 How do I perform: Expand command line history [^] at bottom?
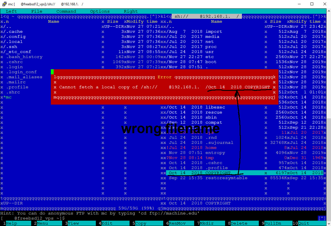(322, 218)
